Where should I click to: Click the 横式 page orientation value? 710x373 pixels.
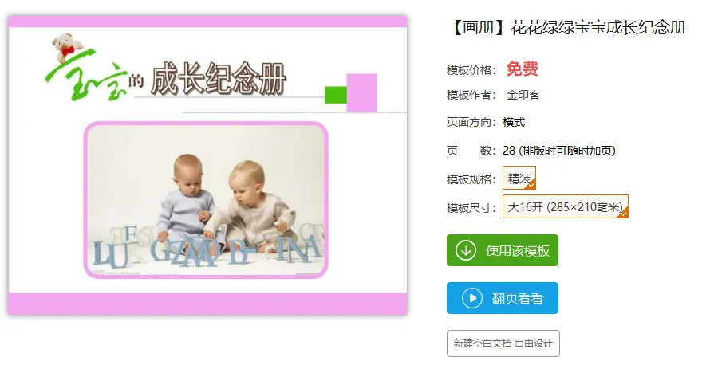[x=514, y=122]
